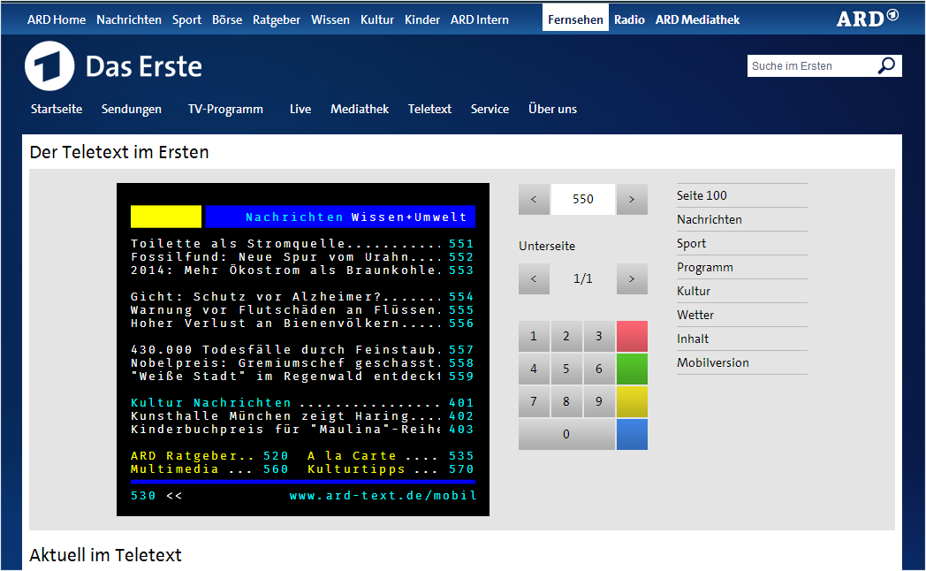Open Sendungen menu item
The height and width of the screenshot is (571, 926).
(131, 109)
